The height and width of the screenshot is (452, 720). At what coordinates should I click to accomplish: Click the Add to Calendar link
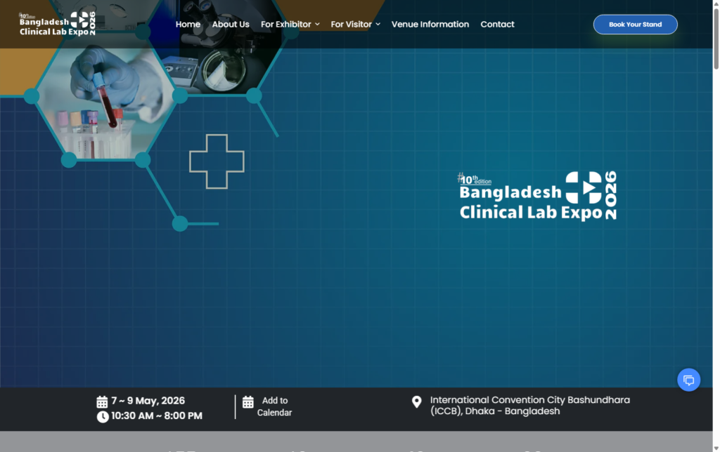tap(274, 407)
